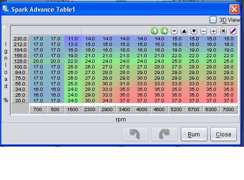Select the 20.0 load row header
The height and width of the screenshot is (180, 244).
21,100
